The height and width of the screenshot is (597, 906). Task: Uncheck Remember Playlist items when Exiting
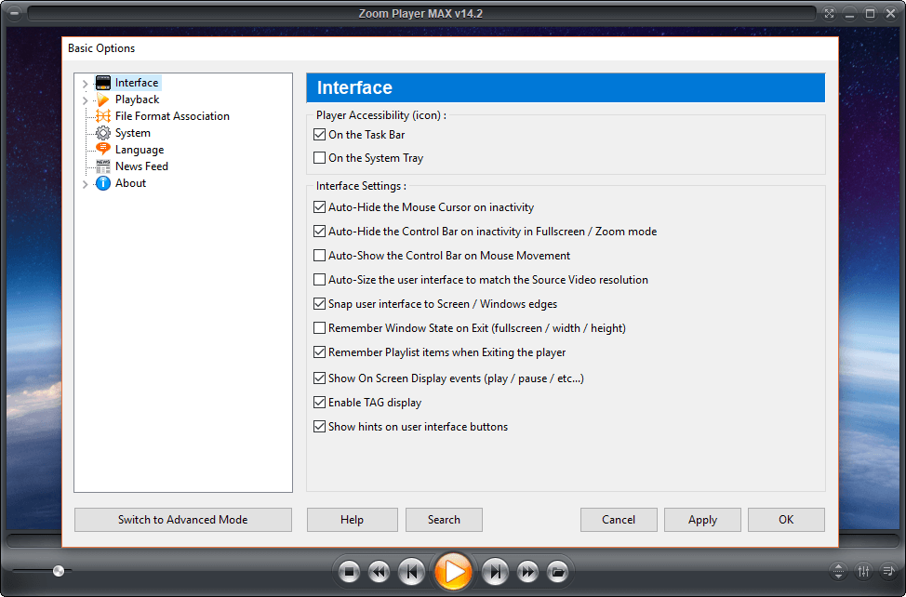point(320,352)
